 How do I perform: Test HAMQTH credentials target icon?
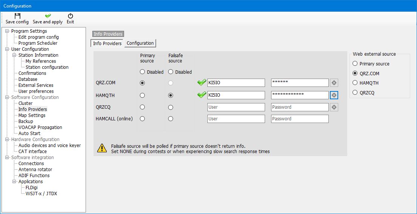pos(334,95)
